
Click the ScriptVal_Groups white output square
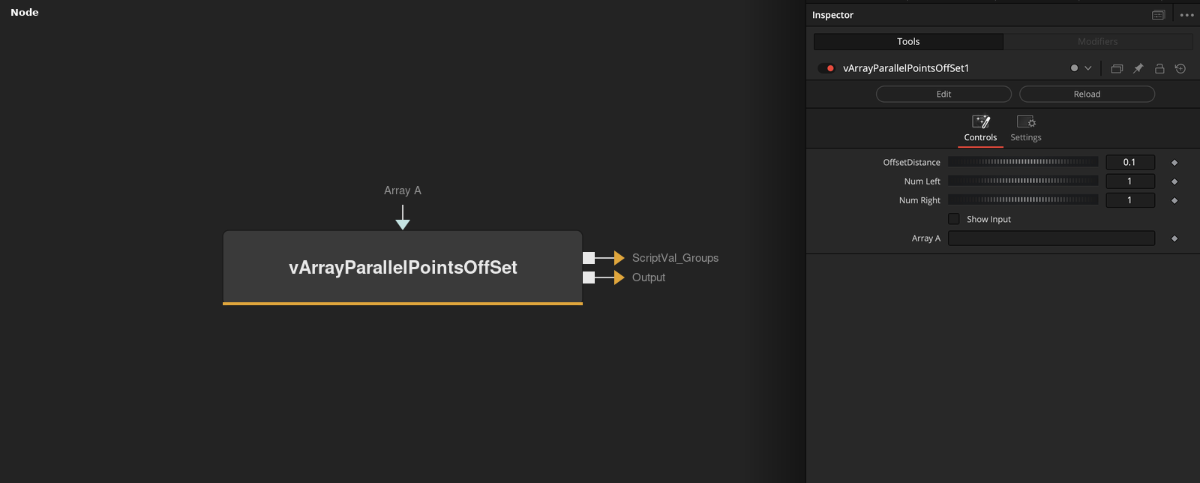point(589,258)
